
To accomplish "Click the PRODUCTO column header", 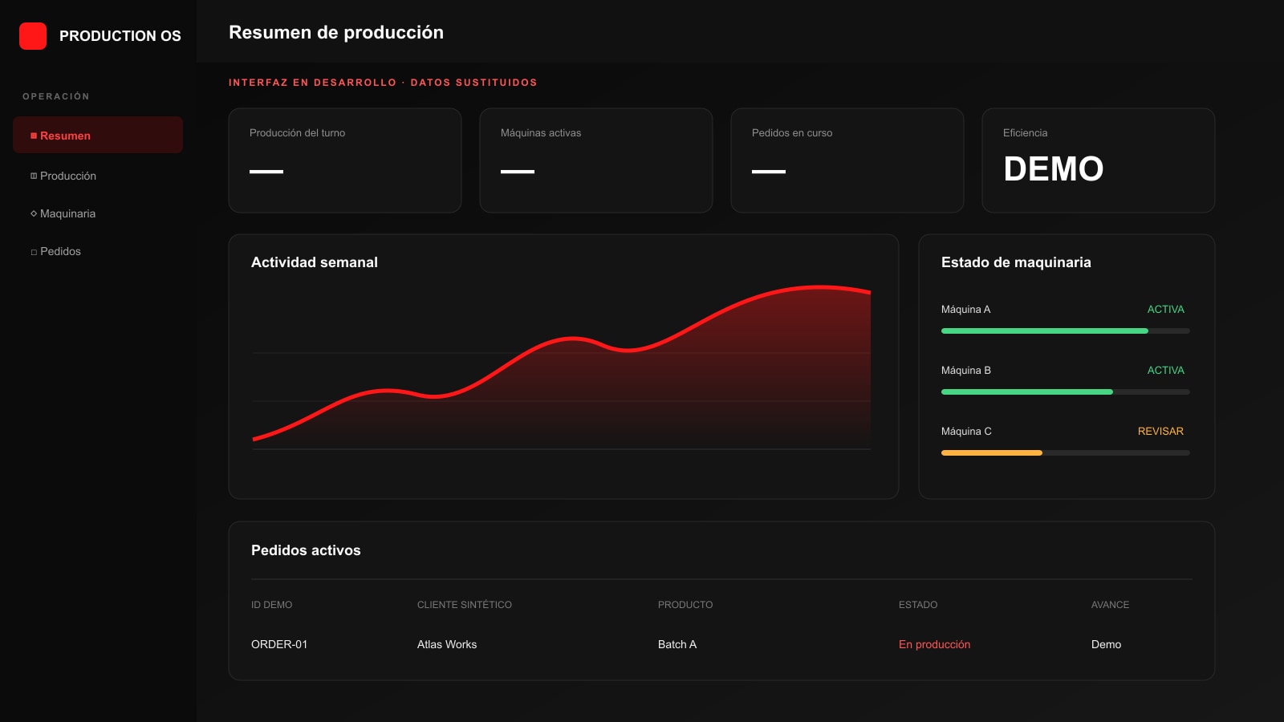I will (685, 605).
